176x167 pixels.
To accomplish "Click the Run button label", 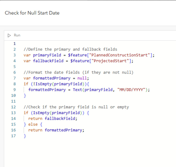I will point(17,35).
